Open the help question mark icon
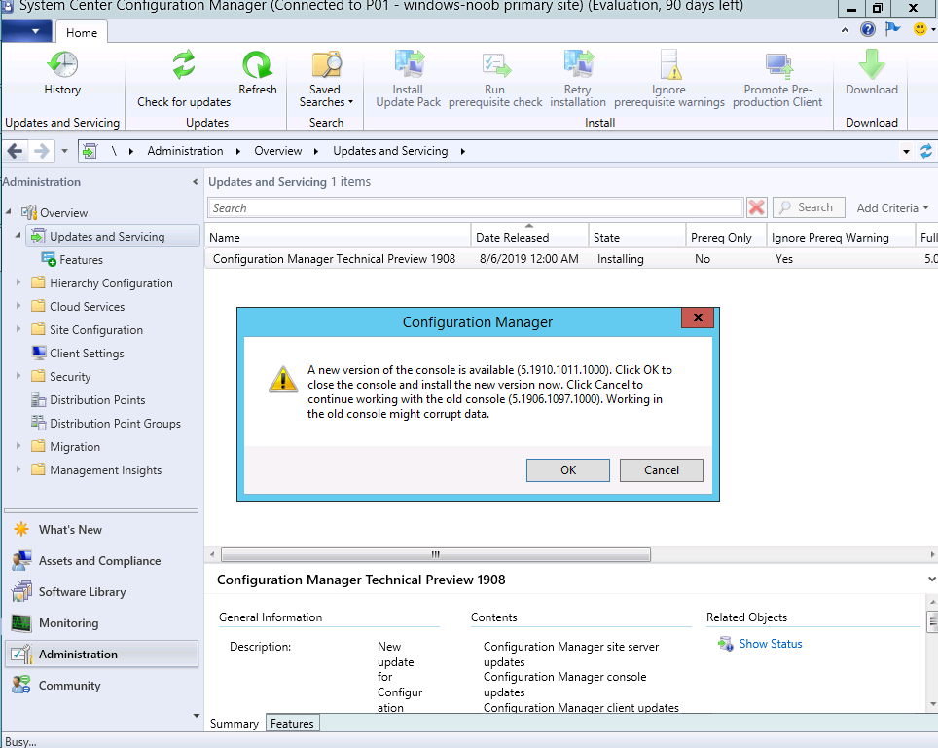 tap(867, 29)
